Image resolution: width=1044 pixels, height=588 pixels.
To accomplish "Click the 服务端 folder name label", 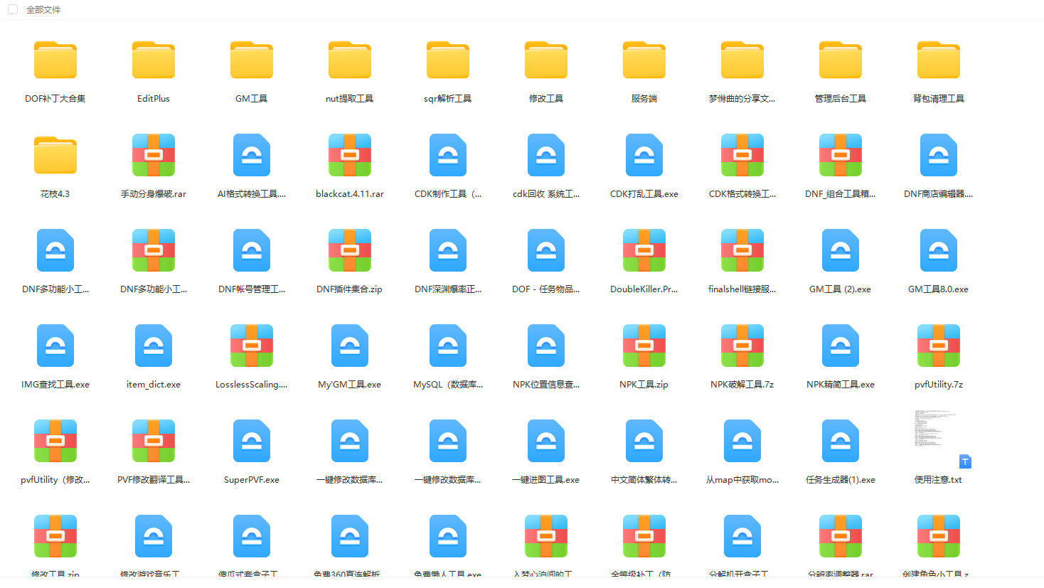I will point(644,99).
